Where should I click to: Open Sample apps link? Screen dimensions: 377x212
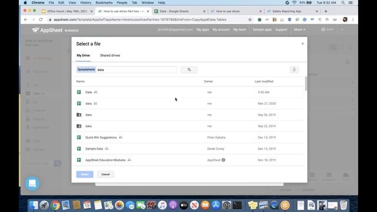(x=262, y=29)
